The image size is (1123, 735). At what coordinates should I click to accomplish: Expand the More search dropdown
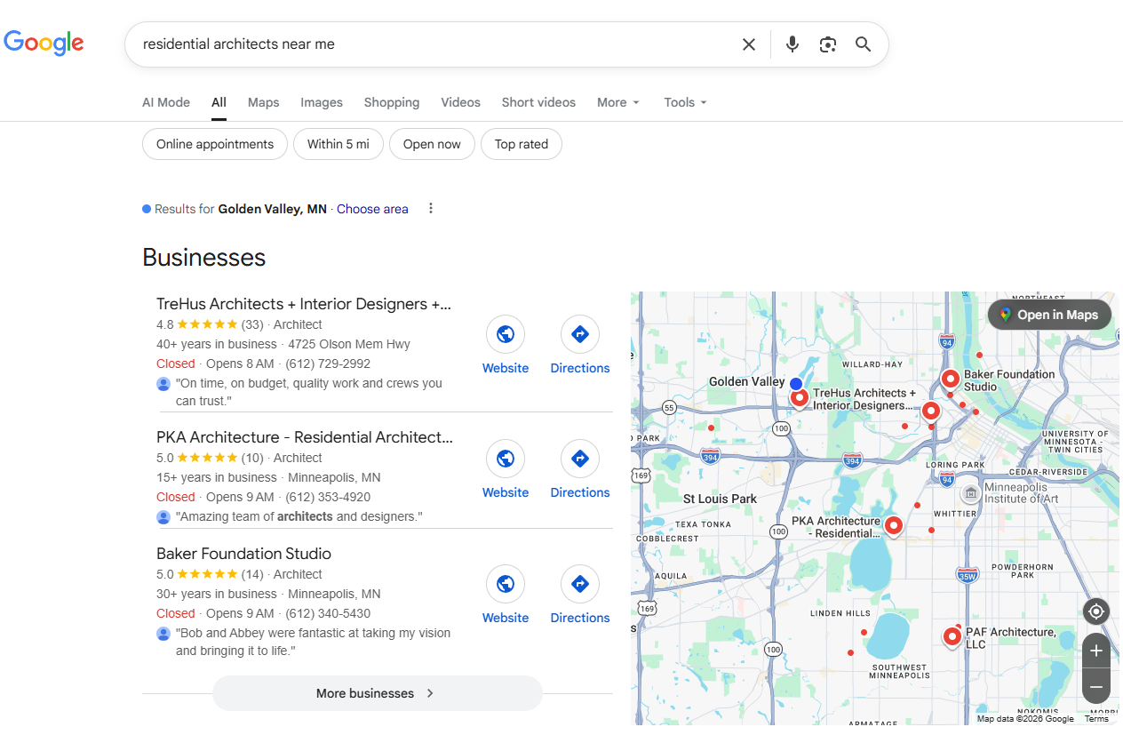pyautogui.click(x=617, y=102)
